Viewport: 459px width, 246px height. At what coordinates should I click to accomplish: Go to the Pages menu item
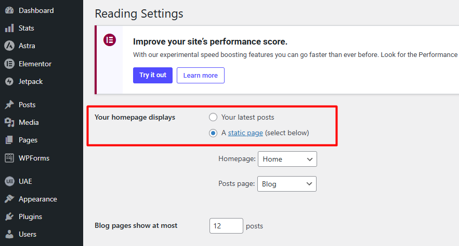28,140
